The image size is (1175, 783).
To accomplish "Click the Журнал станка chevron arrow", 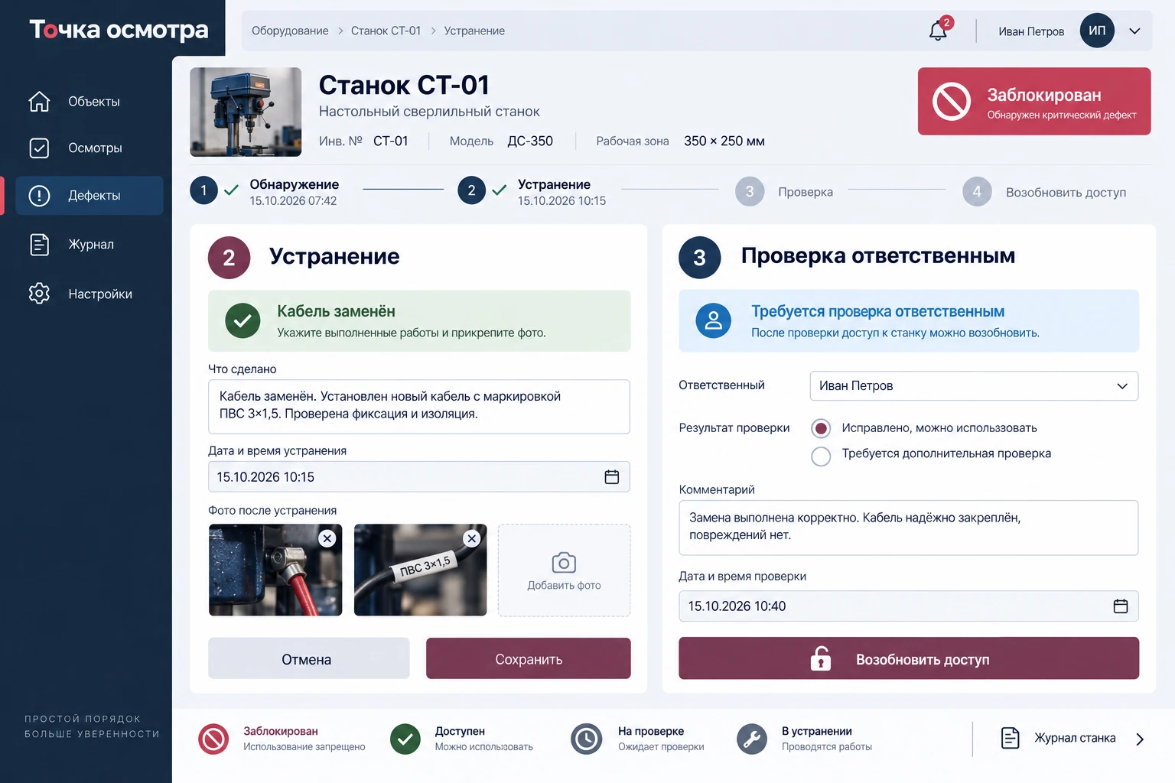I will click(1140, 739).
